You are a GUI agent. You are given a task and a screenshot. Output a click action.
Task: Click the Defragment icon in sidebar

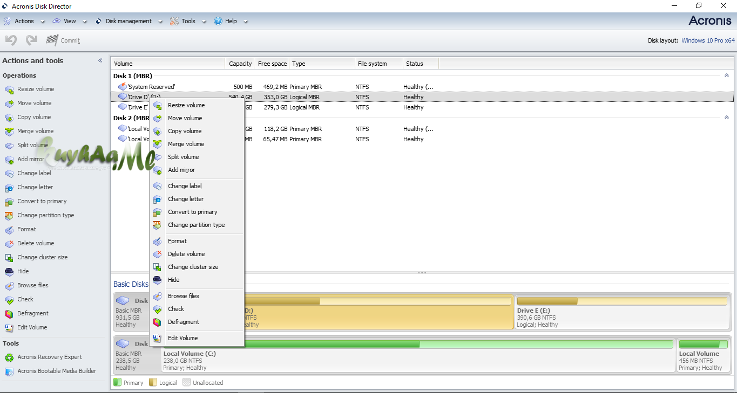(x=9, y=314)
